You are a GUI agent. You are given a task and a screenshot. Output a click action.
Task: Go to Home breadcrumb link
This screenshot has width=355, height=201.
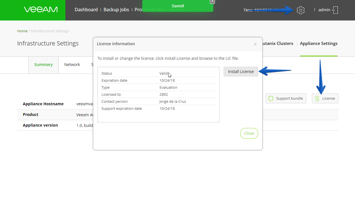(22, 31)
